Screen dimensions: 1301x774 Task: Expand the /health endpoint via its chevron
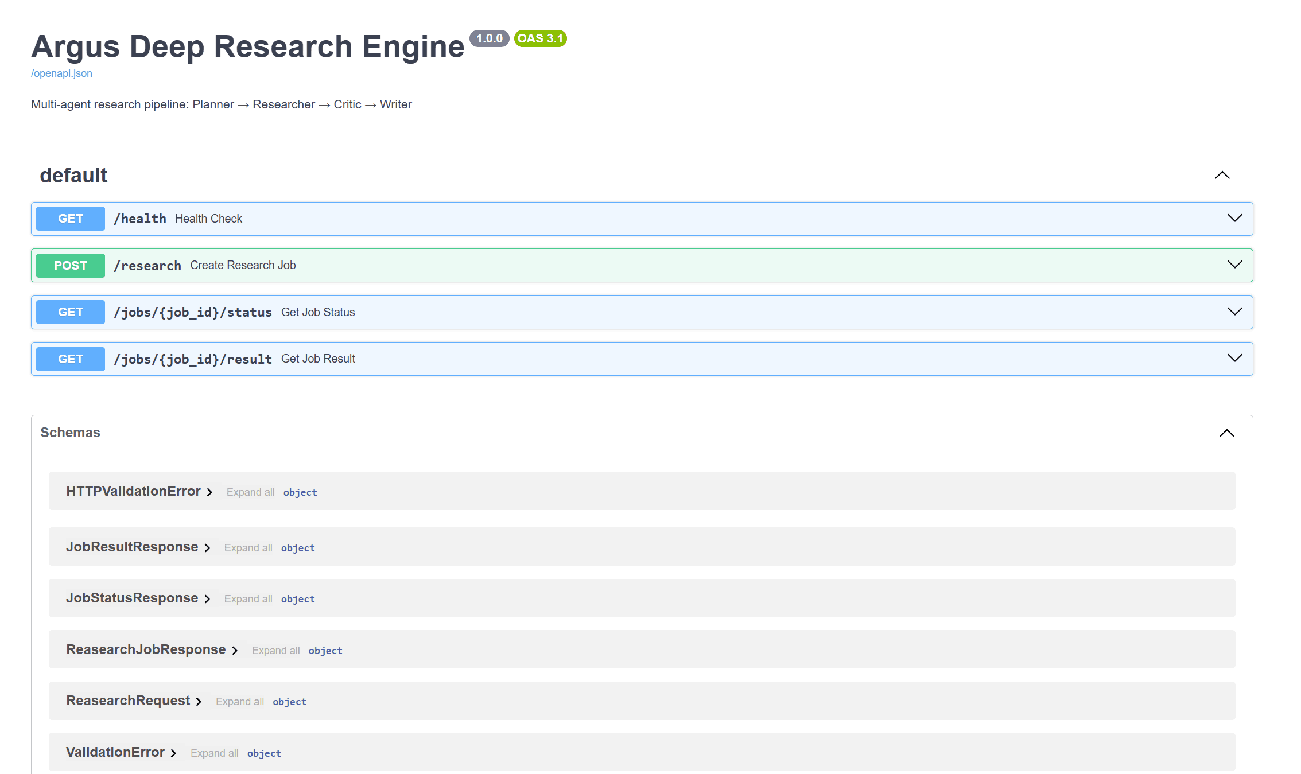1234,218
